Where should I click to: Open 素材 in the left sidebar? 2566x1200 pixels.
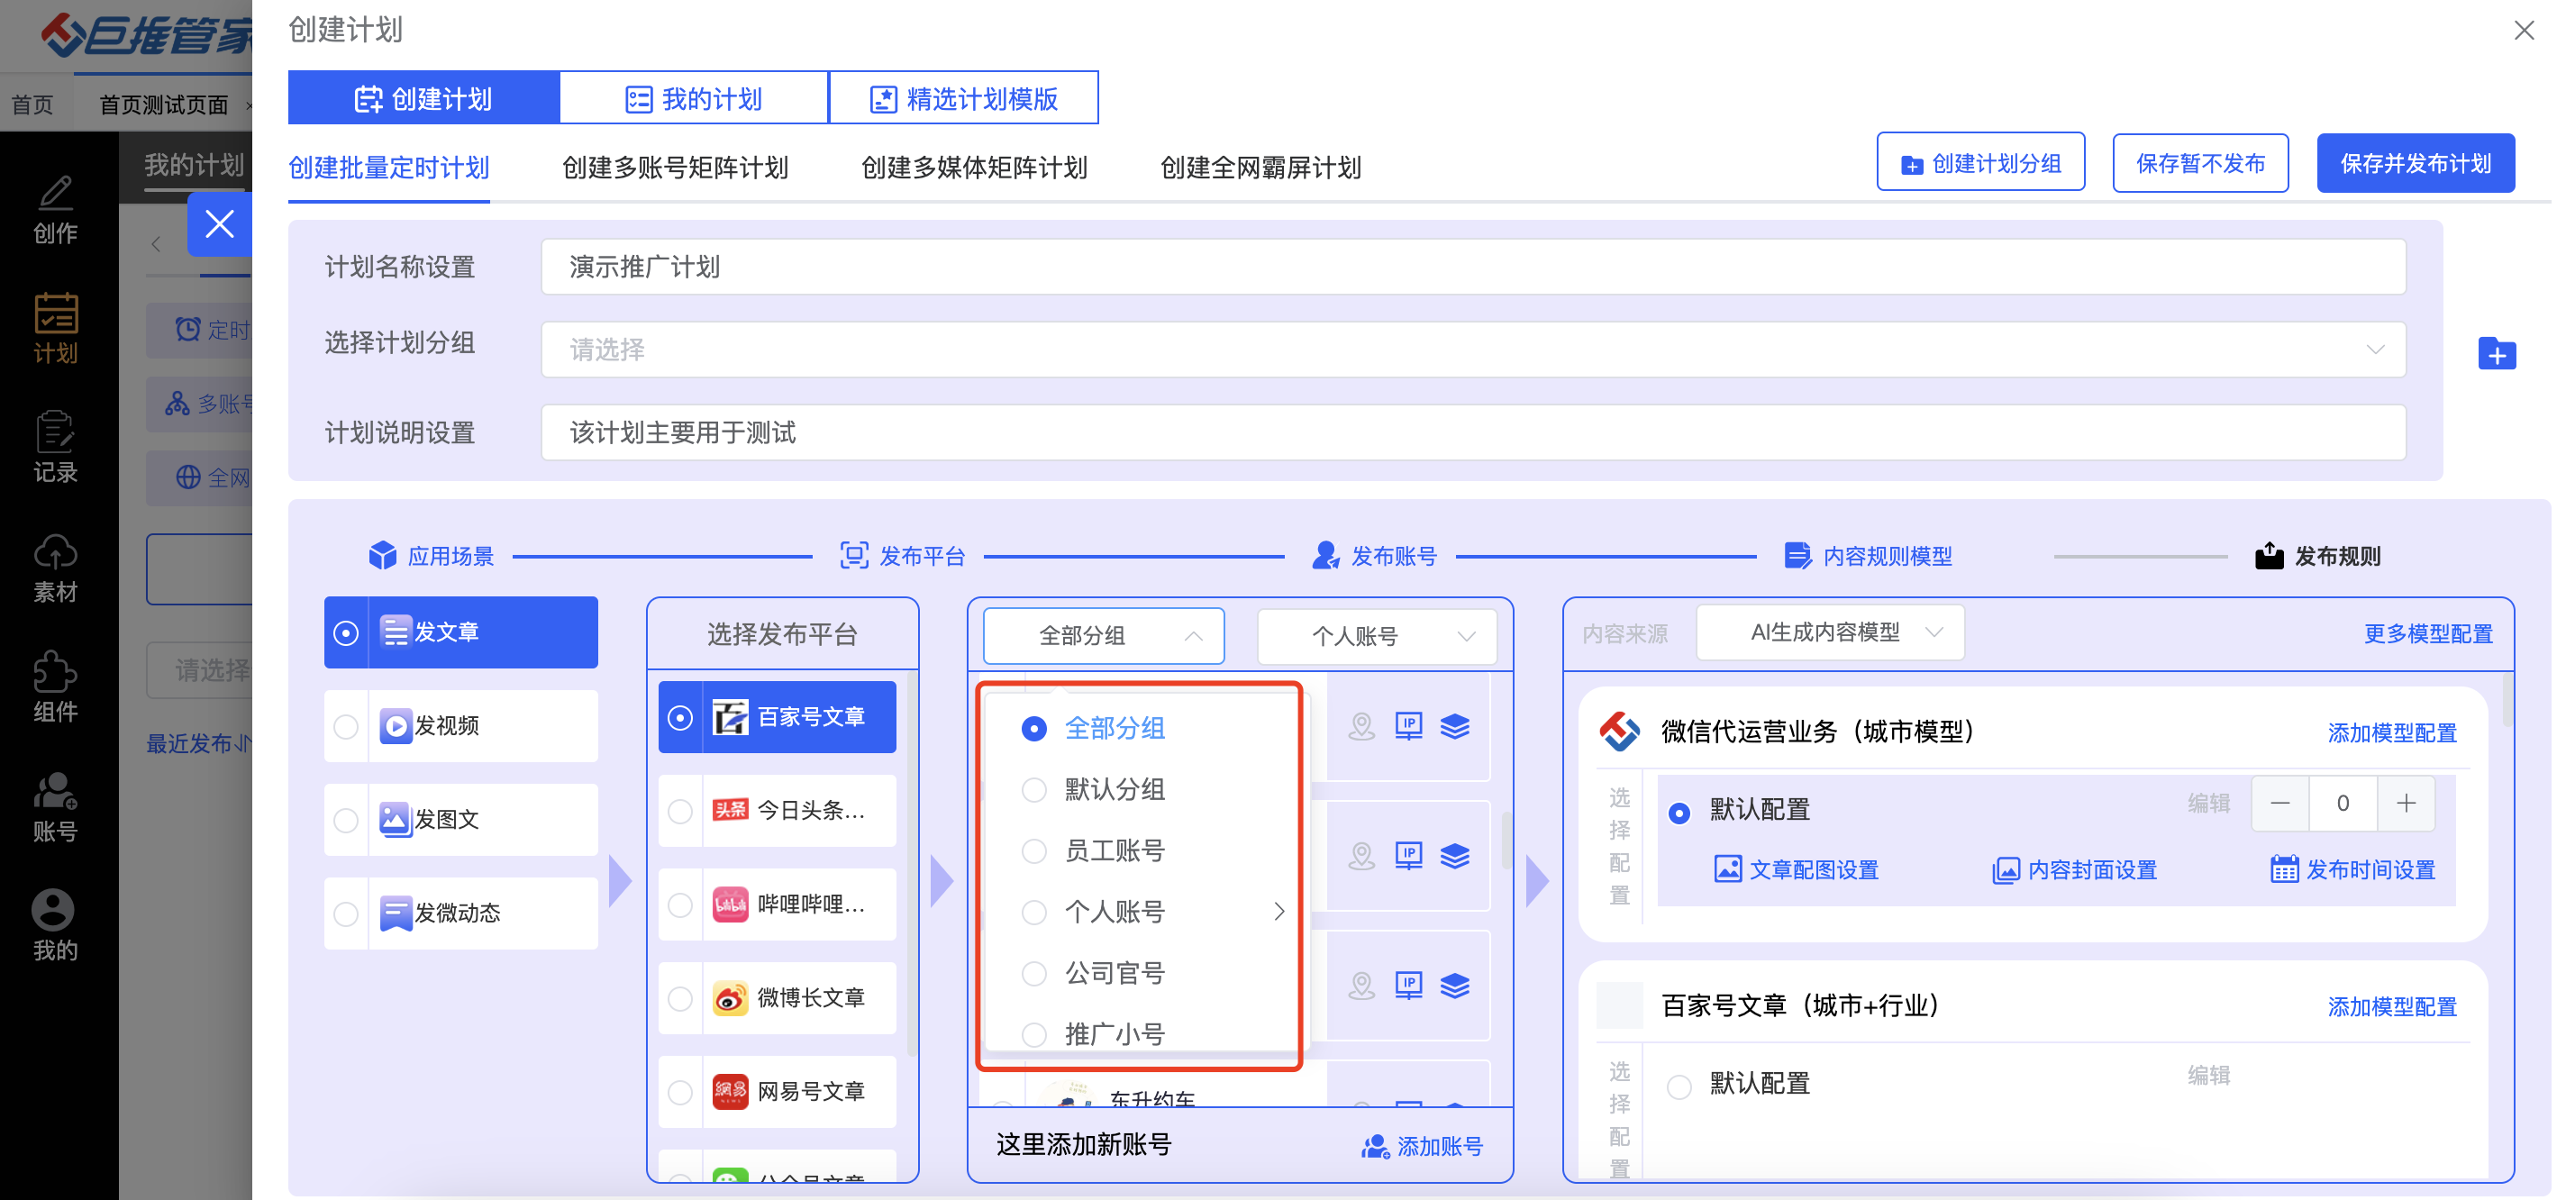pyautogui.click(x=55, y=568)
